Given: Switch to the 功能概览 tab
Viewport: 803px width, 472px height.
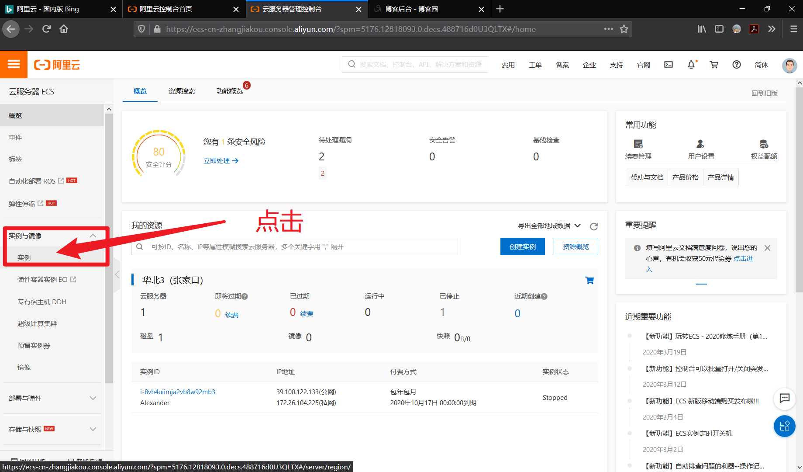Looking at the screenshot, I should [230, 91].
